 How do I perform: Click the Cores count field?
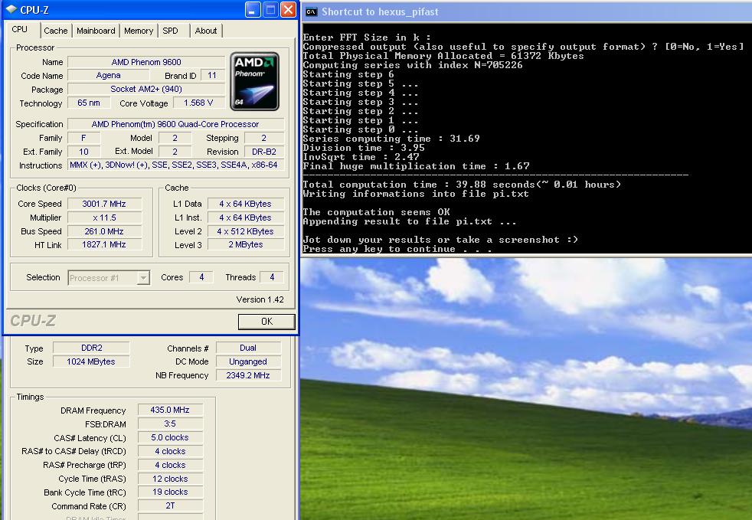click(x=201, y=277)
